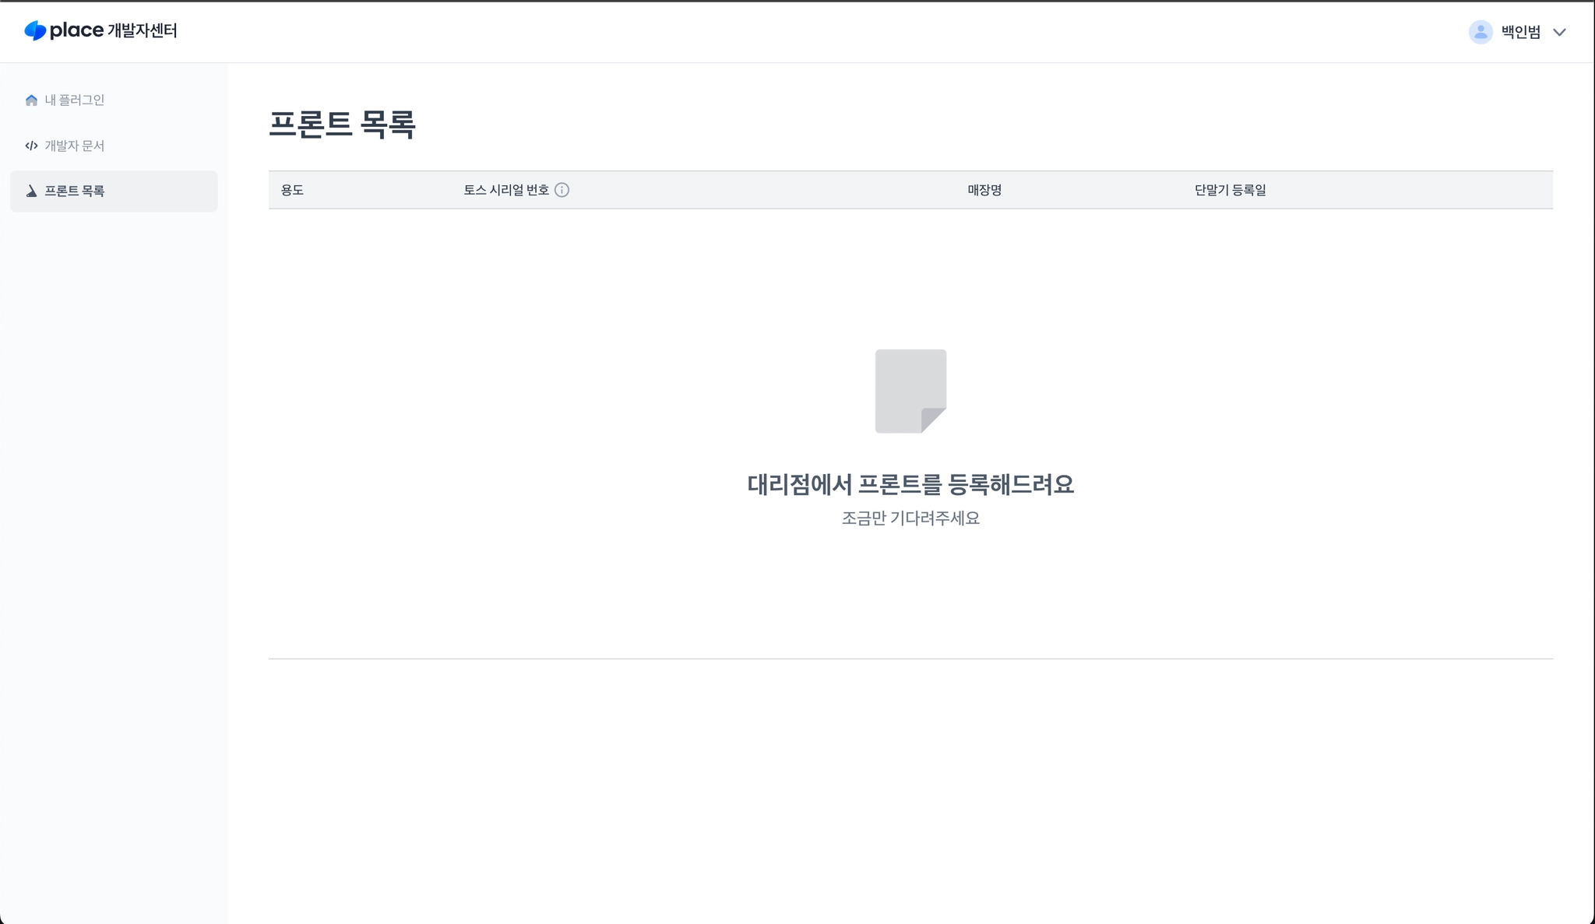
Task: Click the 프론트 목록 page heading
Action: [342, 125]
